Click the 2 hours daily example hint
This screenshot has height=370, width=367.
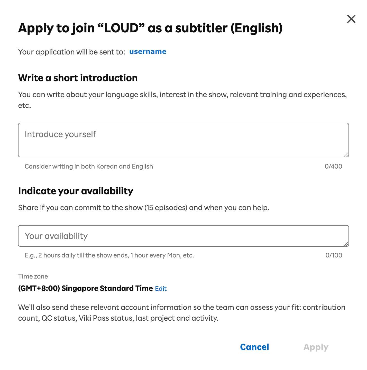coord(109,255)
